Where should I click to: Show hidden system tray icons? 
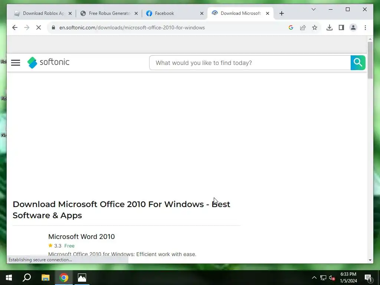point(314,278)
